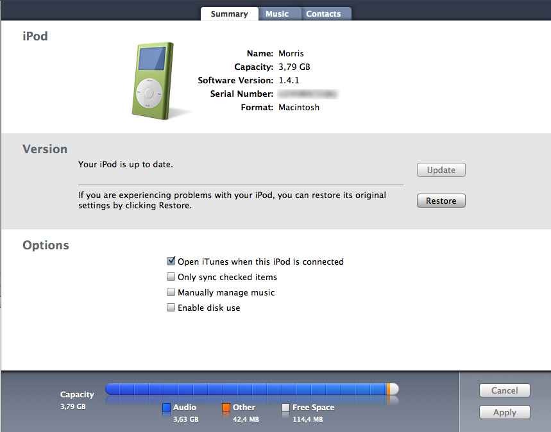
Task: Click 'Your iPod is up to date.' text
Action: coord(126,164)
